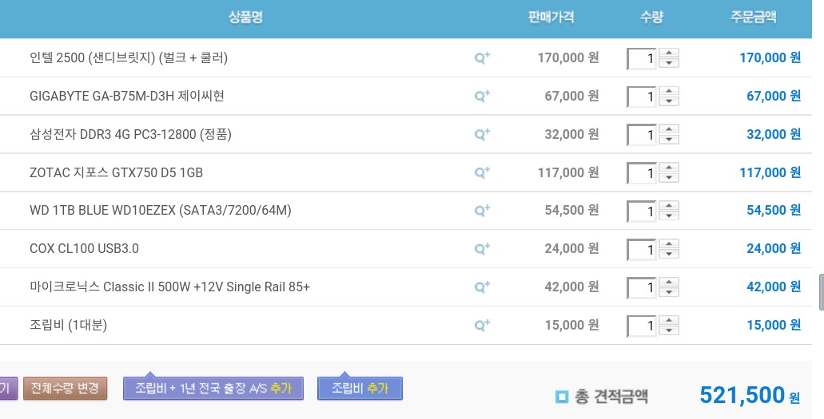
Task: Click magnifier icon for 인텔 2500 row
Action: tap(482, 57)
